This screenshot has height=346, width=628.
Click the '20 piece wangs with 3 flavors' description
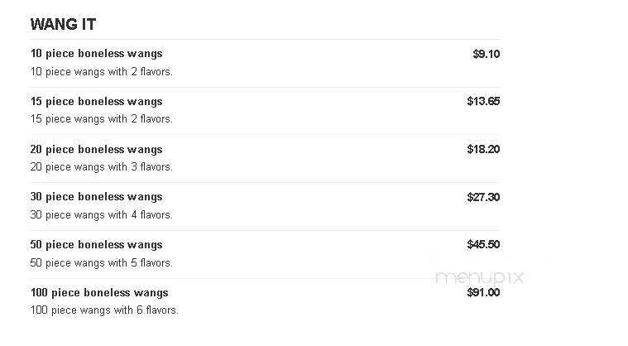(x=102, y=167)
